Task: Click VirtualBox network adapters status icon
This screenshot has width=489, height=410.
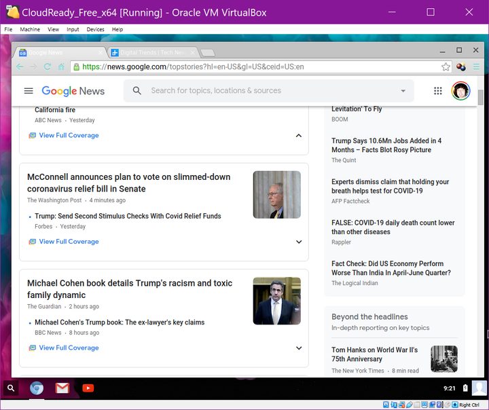Action: 401,405
